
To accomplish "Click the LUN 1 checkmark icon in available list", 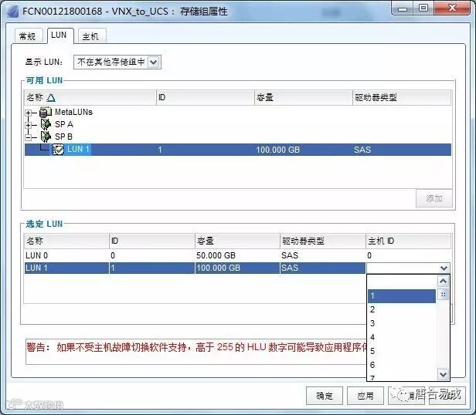I will 58,149.
